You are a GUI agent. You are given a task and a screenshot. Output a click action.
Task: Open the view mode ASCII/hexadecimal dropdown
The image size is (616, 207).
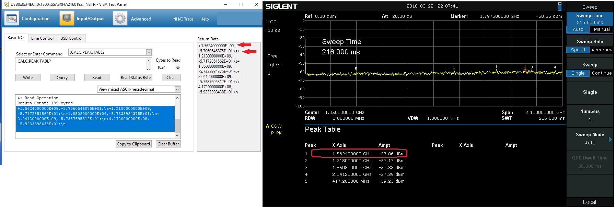(177, 89)
